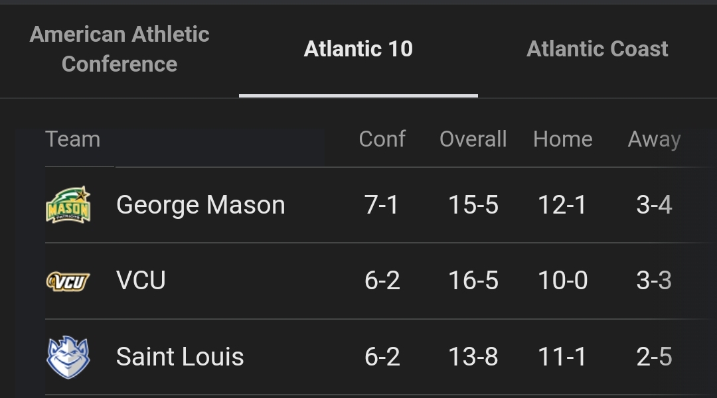Switch to American Athletic Conference tab
Image resolution: width=717 pixels, height=398 pixels.
pos(119,49)
